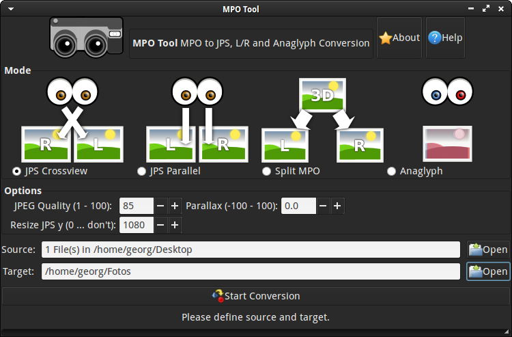The height and width of the screenshot is (337, 512).
Task: Decrease the JPEG Quality value
Action: pos(160,206)
